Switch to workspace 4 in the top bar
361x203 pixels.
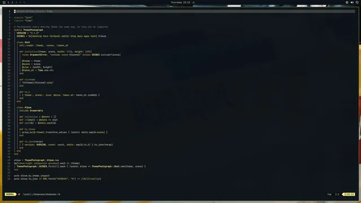[20, 2]
